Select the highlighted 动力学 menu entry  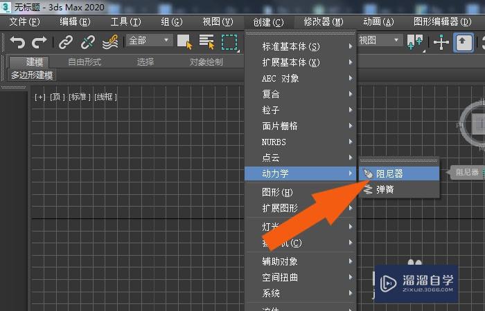point(300,173)
